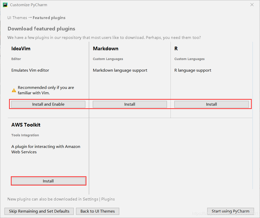The width and height of the screenshot is (260, 218).
Task: Click the 'R language support' description
Action: click(x=193, y=70)
